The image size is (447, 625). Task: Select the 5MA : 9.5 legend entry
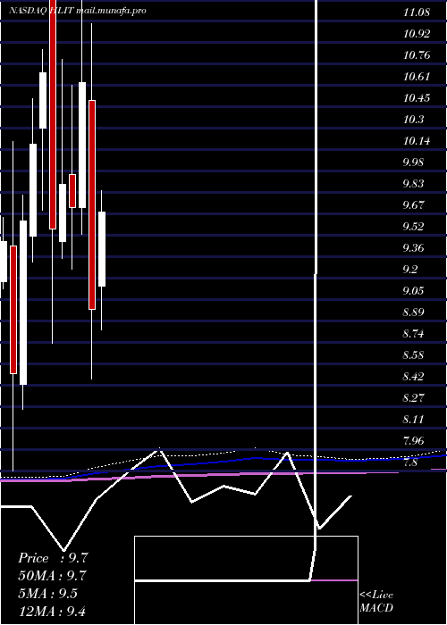click(x=48, y=593)
